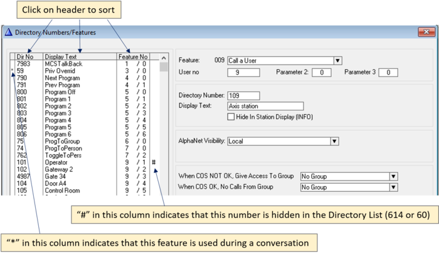This screenshot has height=255, width=439.
Task: Click the list scrollbar up arrow
Action: pos(164,58)
